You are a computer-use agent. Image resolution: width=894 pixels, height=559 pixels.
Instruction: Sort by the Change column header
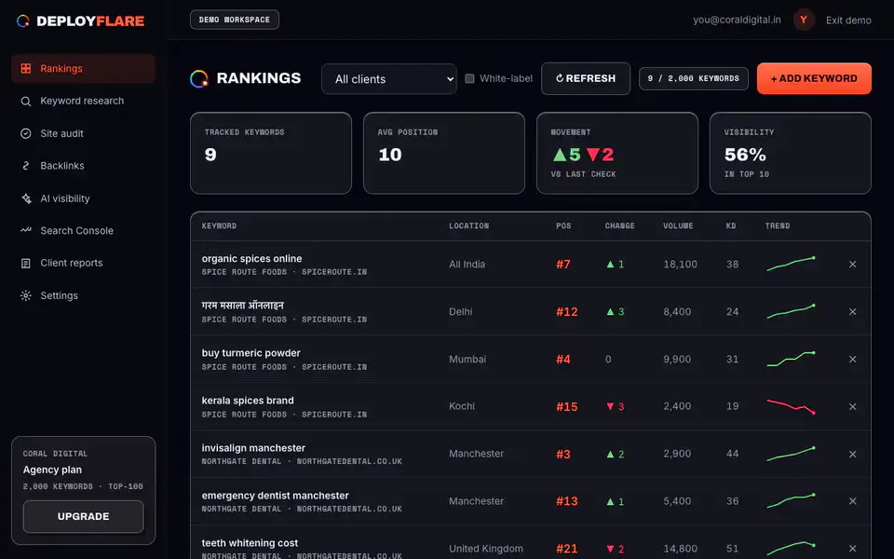click(620, 225)
